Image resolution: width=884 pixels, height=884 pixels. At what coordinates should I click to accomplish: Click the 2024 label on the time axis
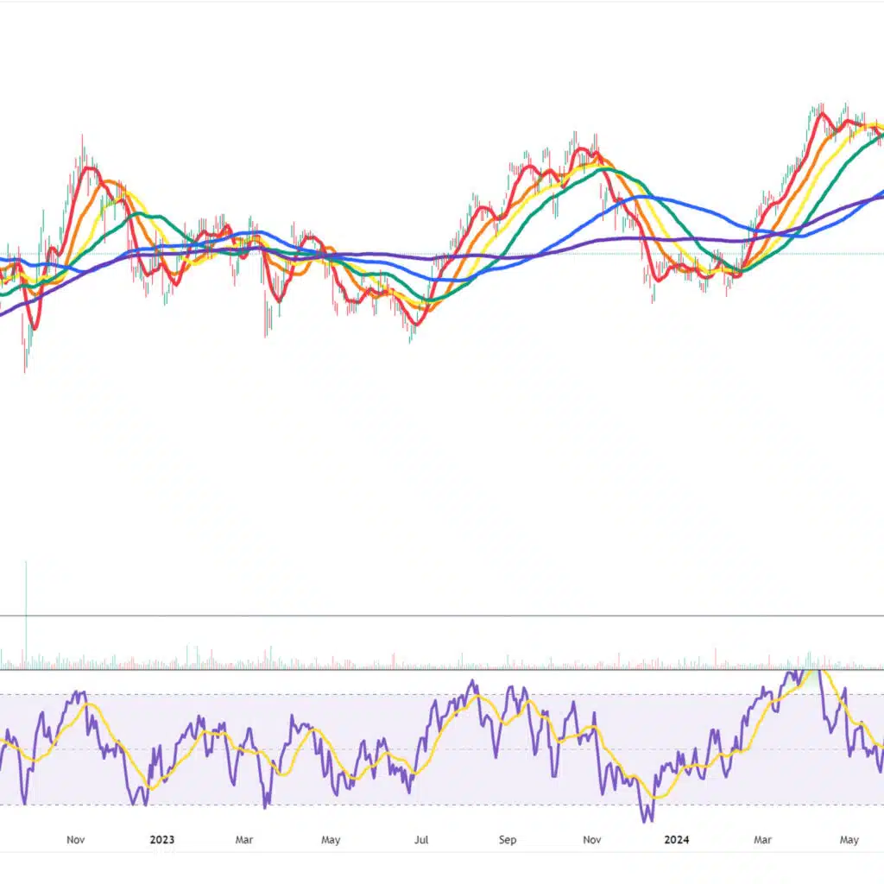(677, 839)
